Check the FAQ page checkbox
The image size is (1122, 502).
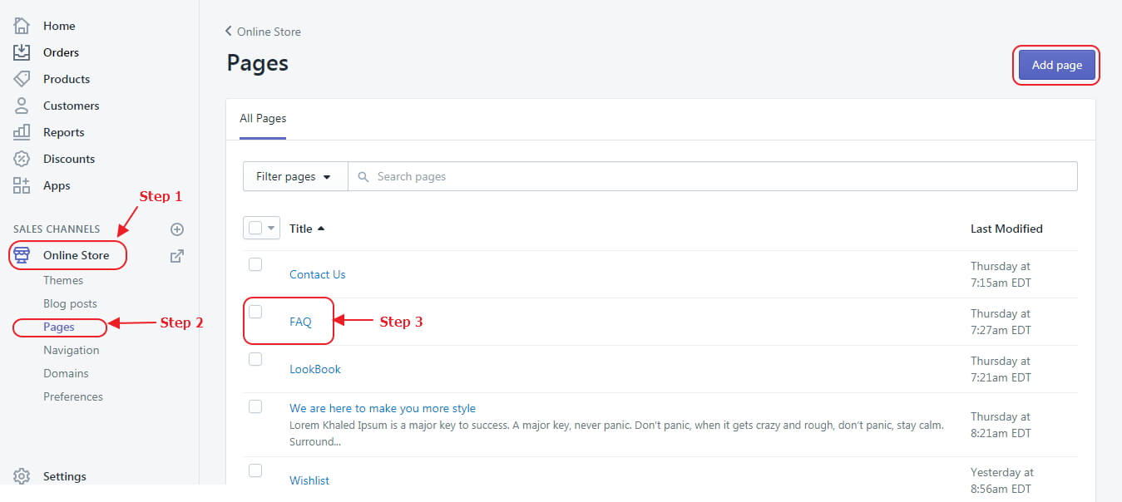[255, 312]
